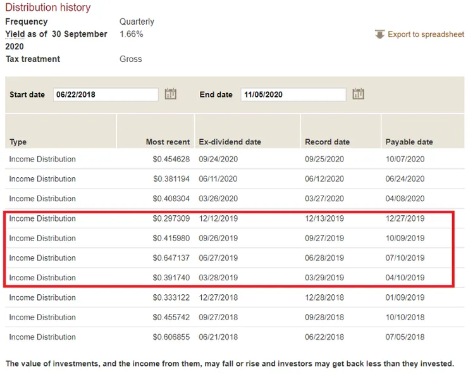Click ex-dividend date 06/21/2018
Image resolution: width=468 pixels, height=374 pixels.
[218, 337]
